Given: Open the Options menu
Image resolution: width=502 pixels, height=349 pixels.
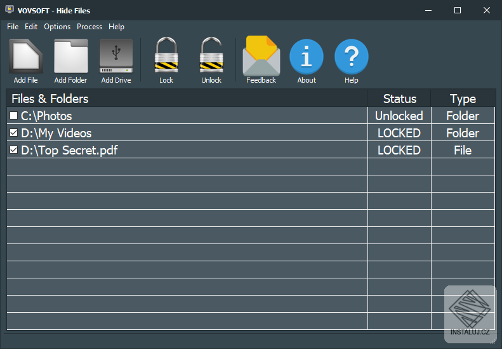Looking at the screenshot, I should tap(57, 27).
